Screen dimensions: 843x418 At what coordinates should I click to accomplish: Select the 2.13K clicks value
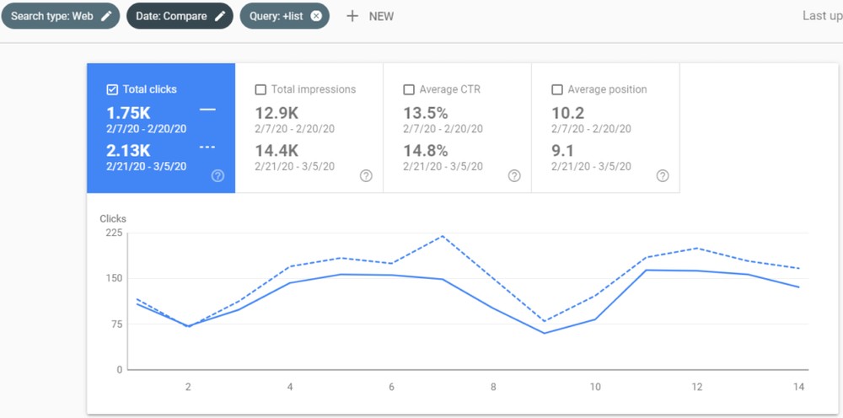coord(128,151)
